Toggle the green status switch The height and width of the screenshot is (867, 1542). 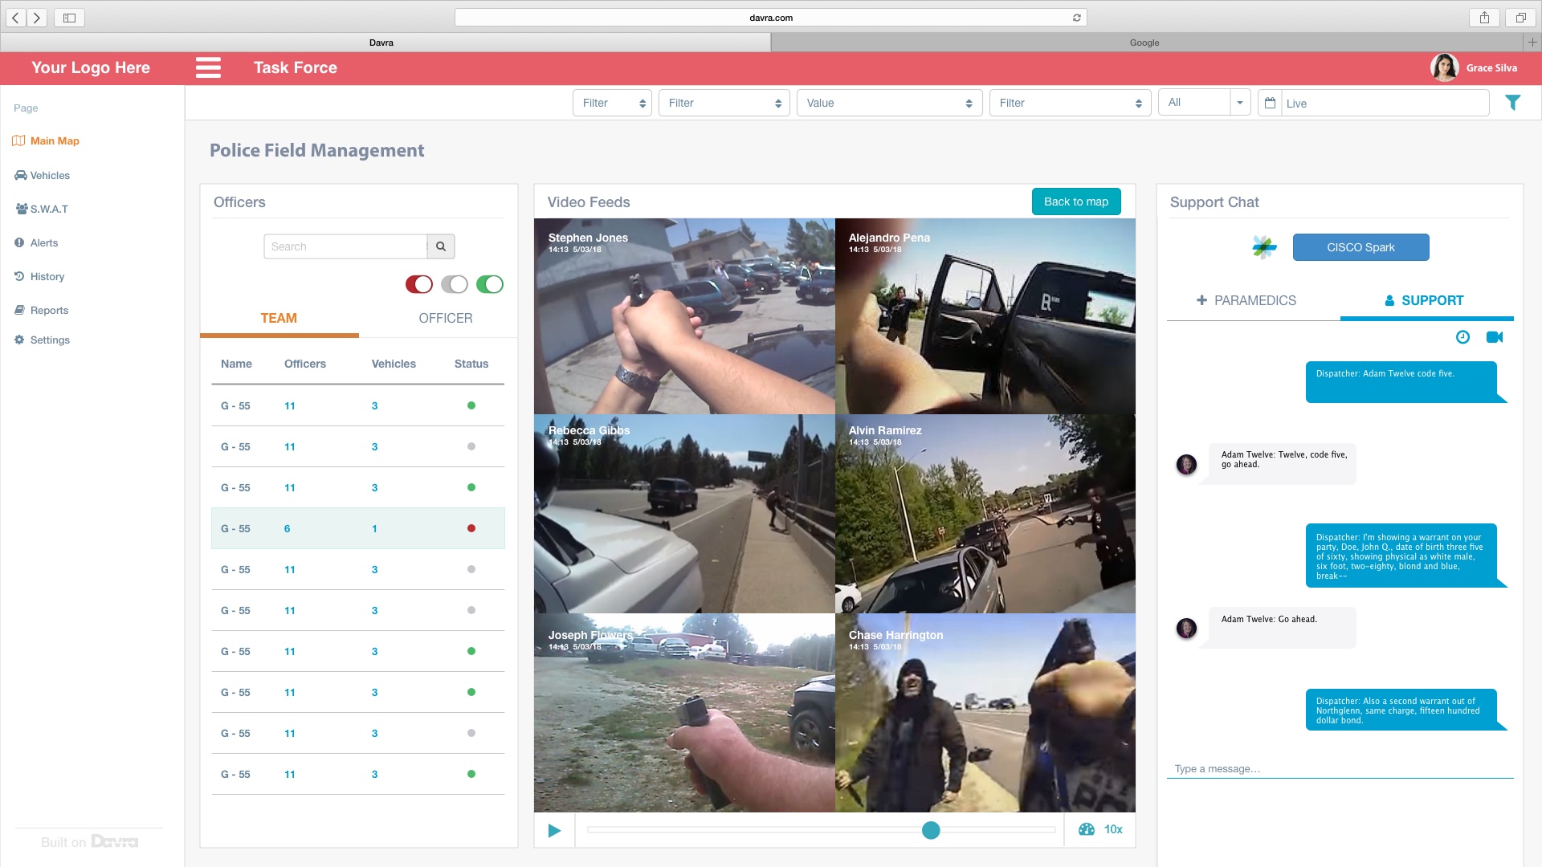(x=490, y=284)
